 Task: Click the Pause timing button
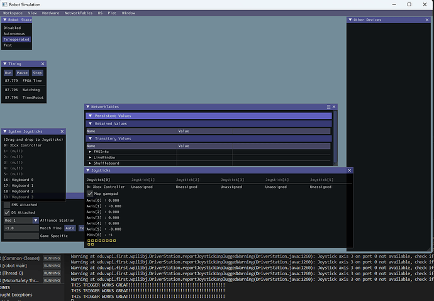pos(22,73)
